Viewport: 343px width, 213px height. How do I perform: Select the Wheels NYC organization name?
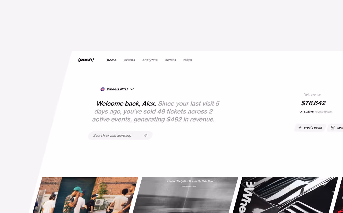tap(117, 89)
